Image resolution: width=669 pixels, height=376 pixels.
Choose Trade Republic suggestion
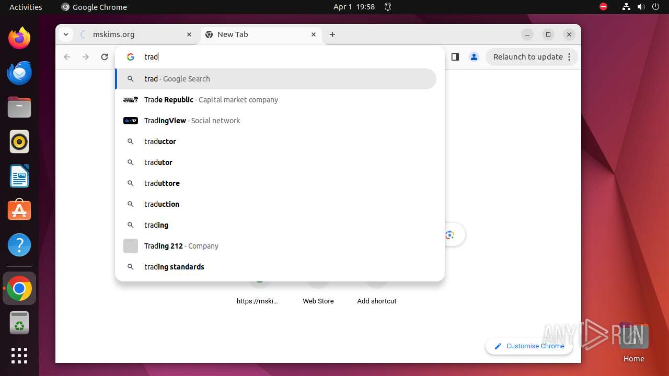pyautogui.click(x=276, y=100)
